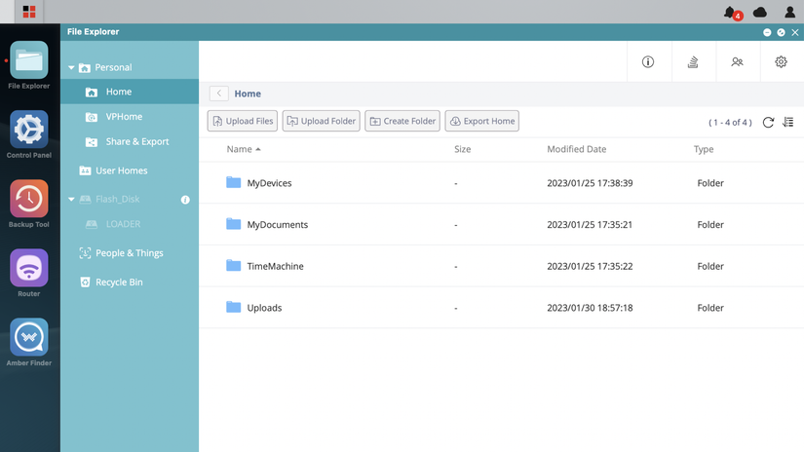Select the Uploads folder name
This screenshot has width=804, height=452.
pyautogui.click(x=264, y=308)
